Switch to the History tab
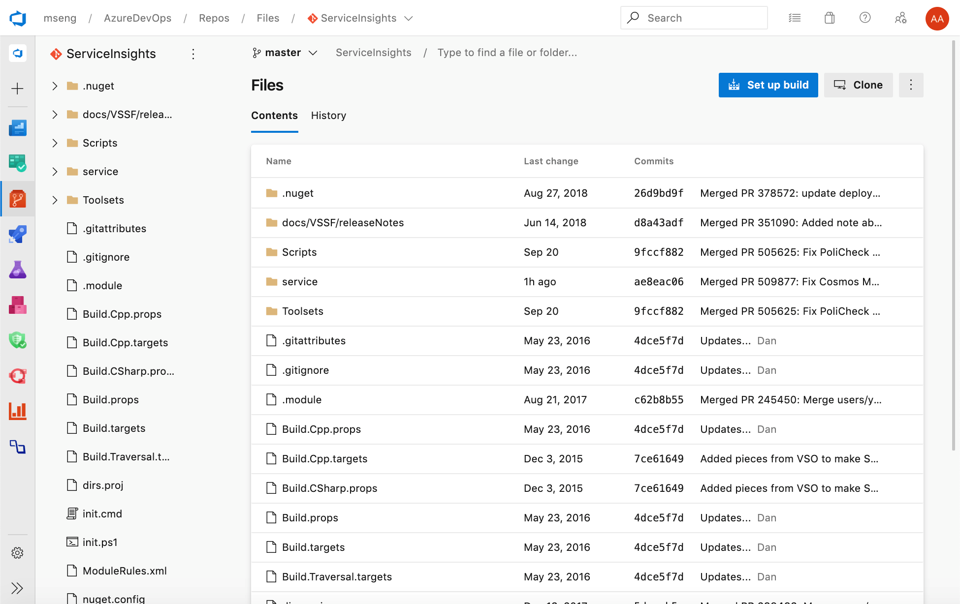The image size is (960, 604). 328,116
